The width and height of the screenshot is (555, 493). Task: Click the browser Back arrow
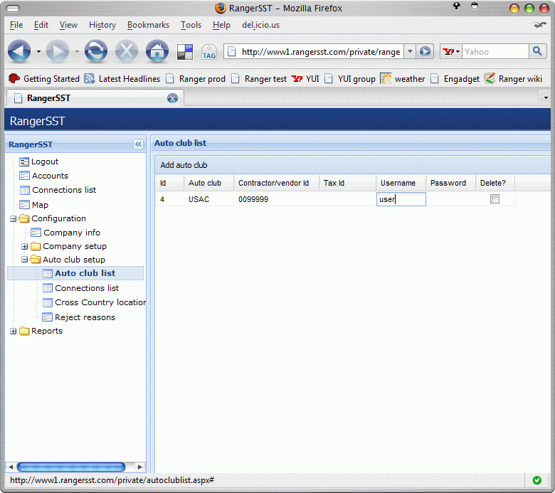point(19,51)
